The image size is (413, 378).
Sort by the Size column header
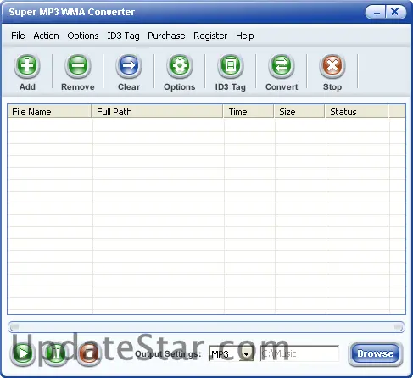point(299,112)
